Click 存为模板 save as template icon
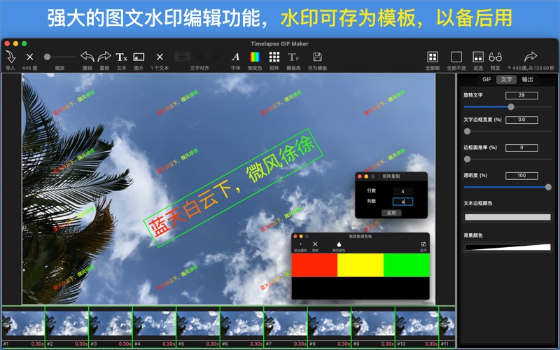560x350 pixels. tap(317, 57)
